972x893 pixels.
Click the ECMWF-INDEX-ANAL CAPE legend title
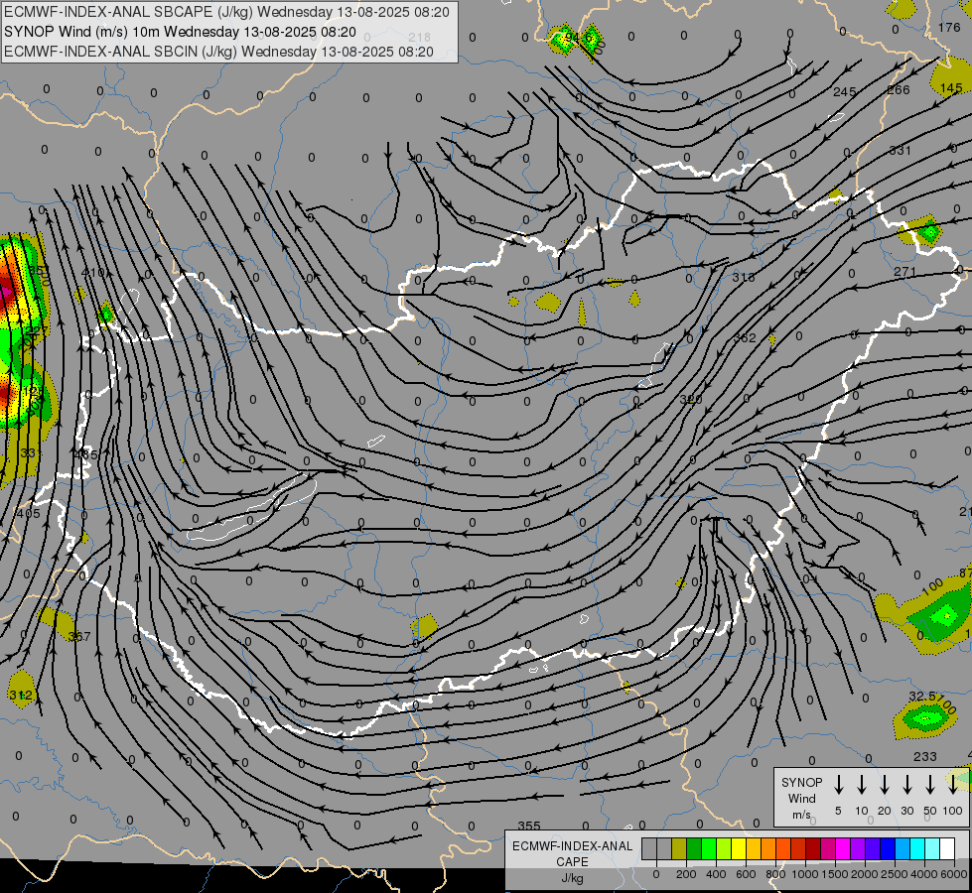tap(572, 861)
